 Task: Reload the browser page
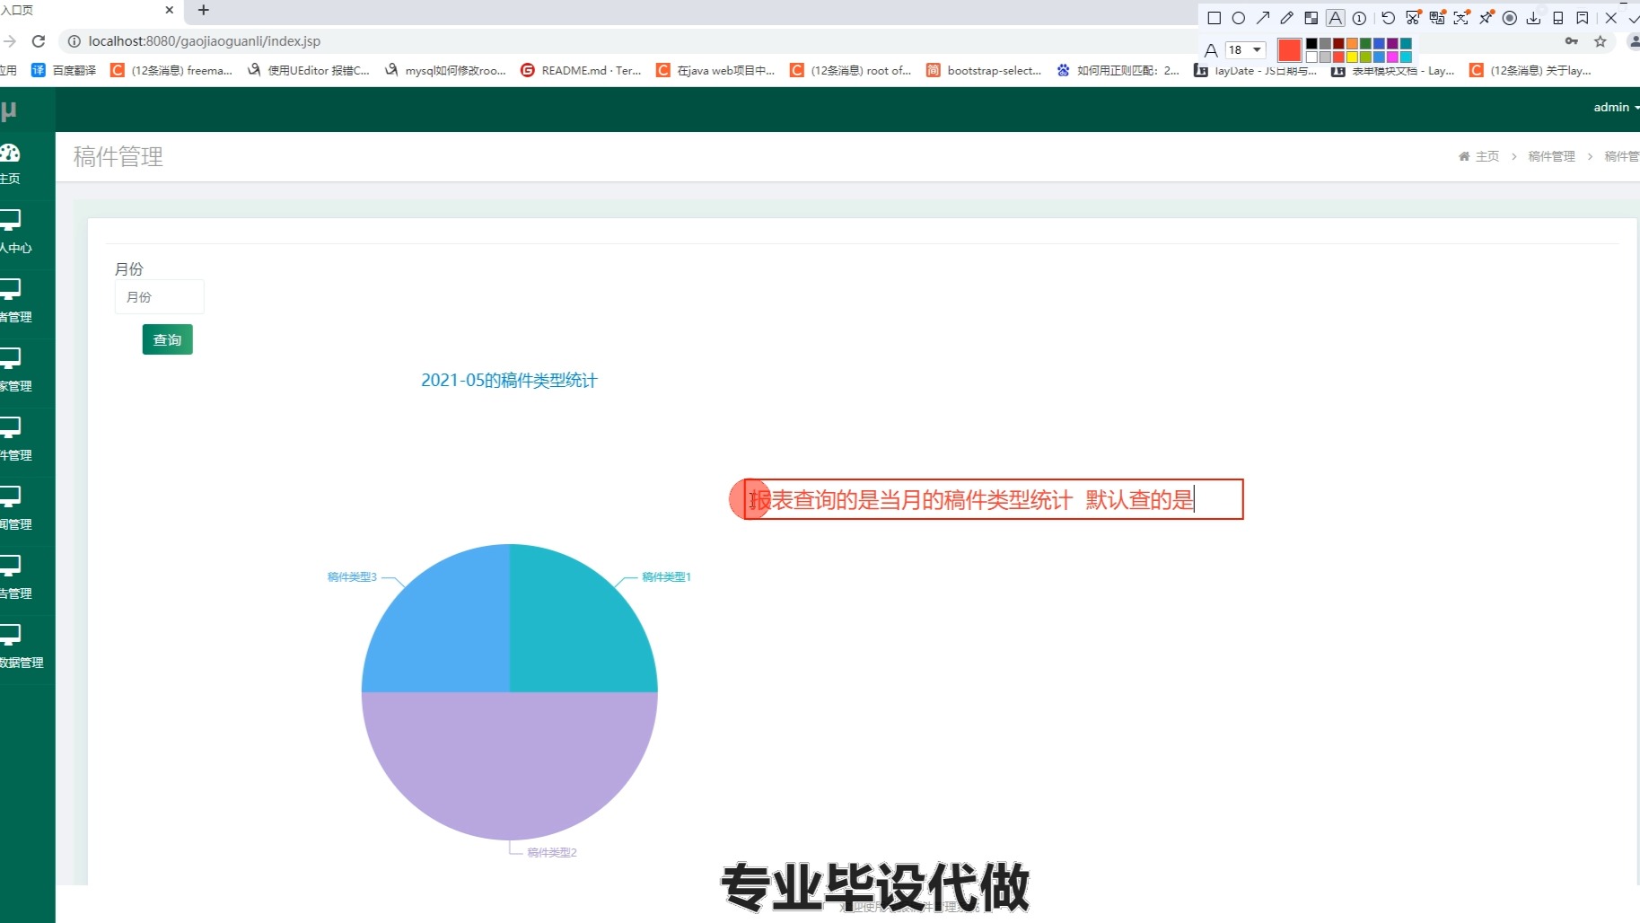[x=39, y=41]
